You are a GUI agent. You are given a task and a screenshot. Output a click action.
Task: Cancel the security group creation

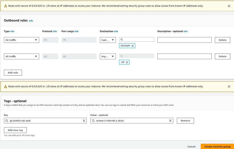(191, 147)
